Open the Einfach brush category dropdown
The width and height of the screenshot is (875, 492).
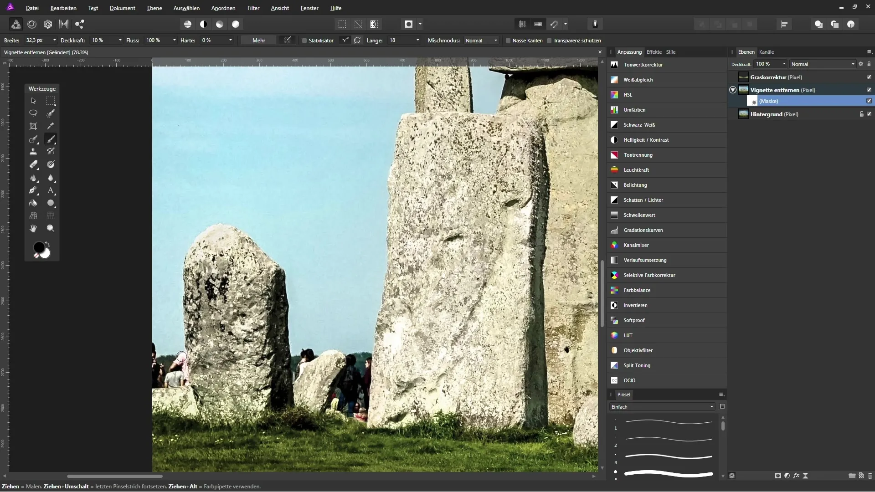coord(662,407)
